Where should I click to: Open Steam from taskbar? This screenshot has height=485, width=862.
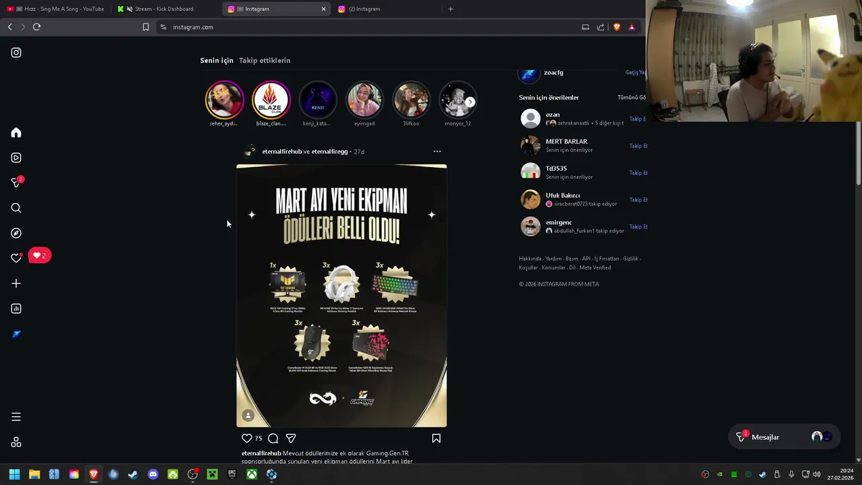(x=133, y=474)
